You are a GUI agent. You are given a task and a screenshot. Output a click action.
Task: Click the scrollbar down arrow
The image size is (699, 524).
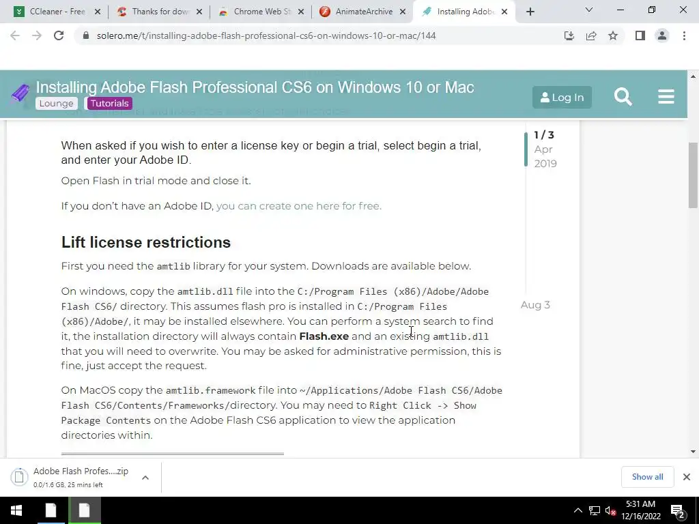click(693, 452)
